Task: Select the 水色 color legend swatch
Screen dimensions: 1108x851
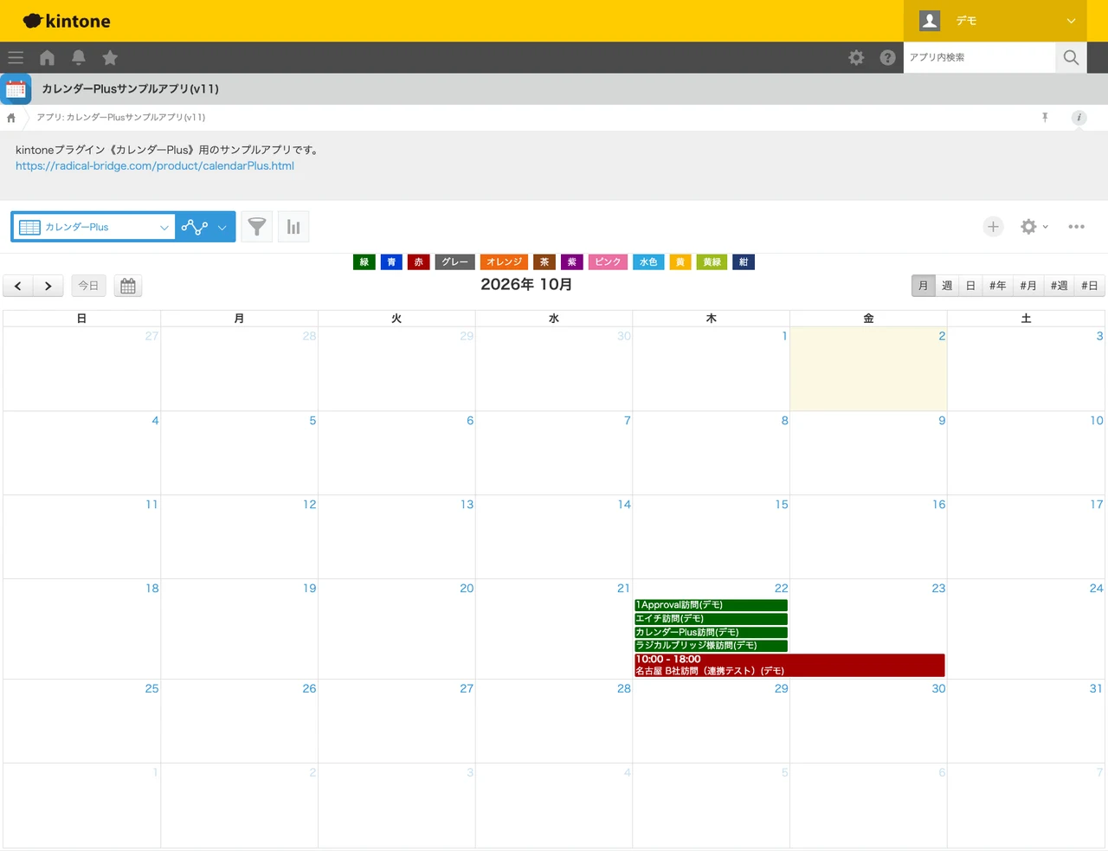Action: (x=648, y=262)
